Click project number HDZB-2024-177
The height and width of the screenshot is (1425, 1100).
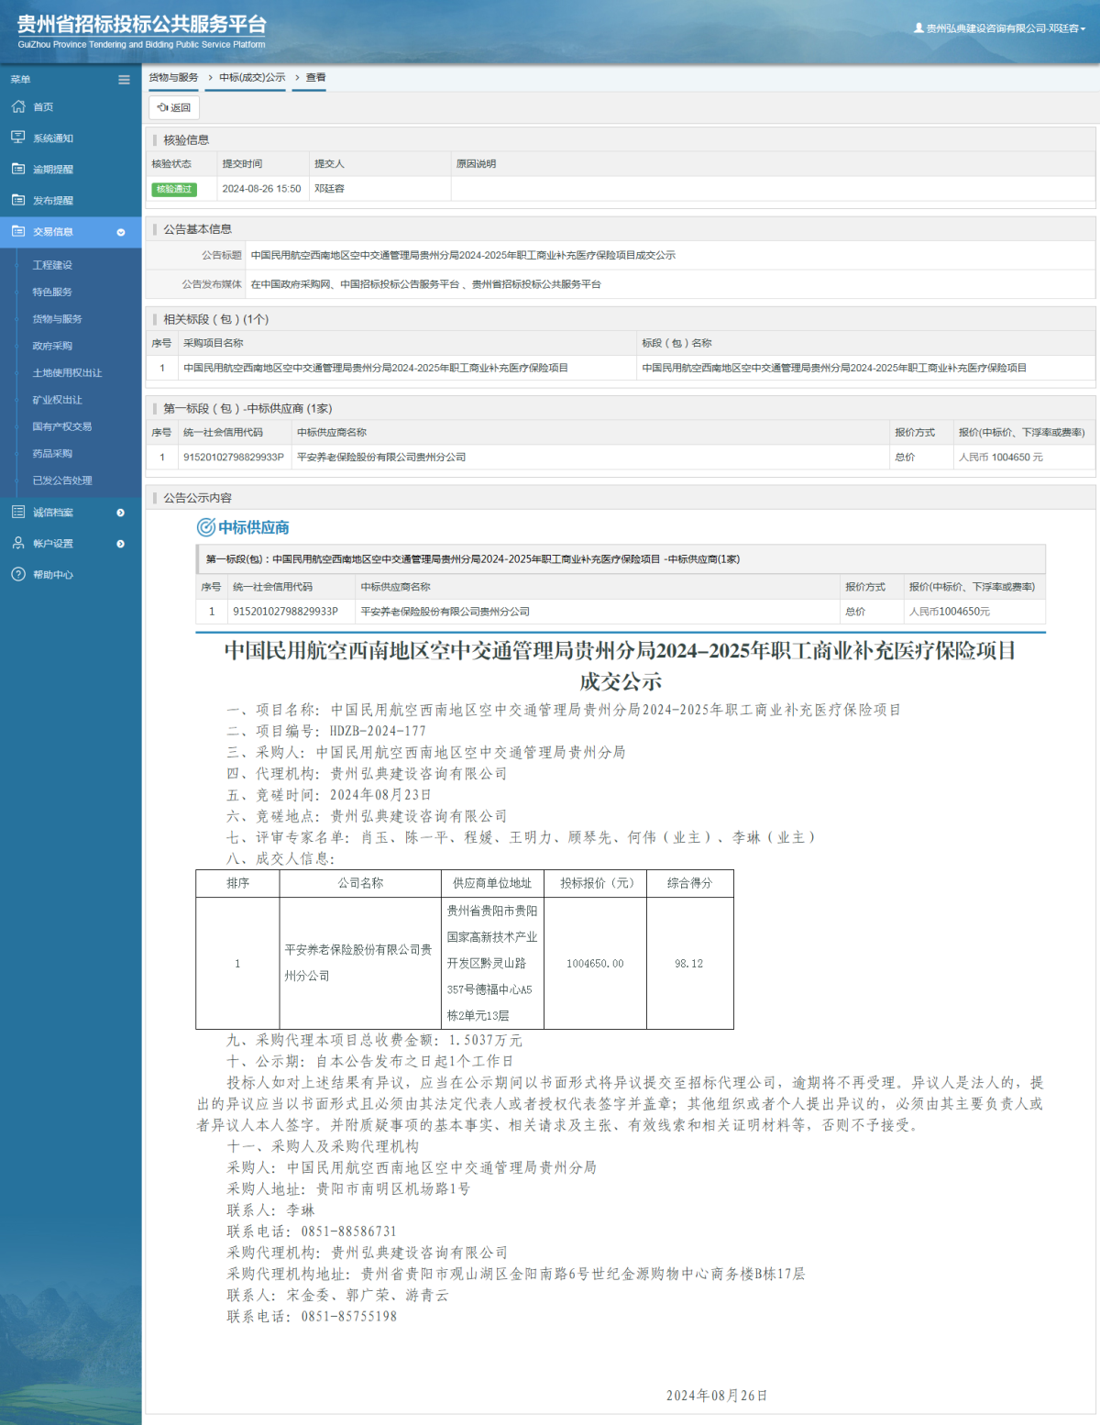pyautogui.click(x=378, y=731)
